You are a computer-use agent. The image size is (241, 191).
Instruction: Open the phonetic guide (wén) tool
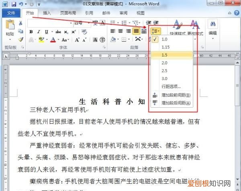click(x=95, y=23)
